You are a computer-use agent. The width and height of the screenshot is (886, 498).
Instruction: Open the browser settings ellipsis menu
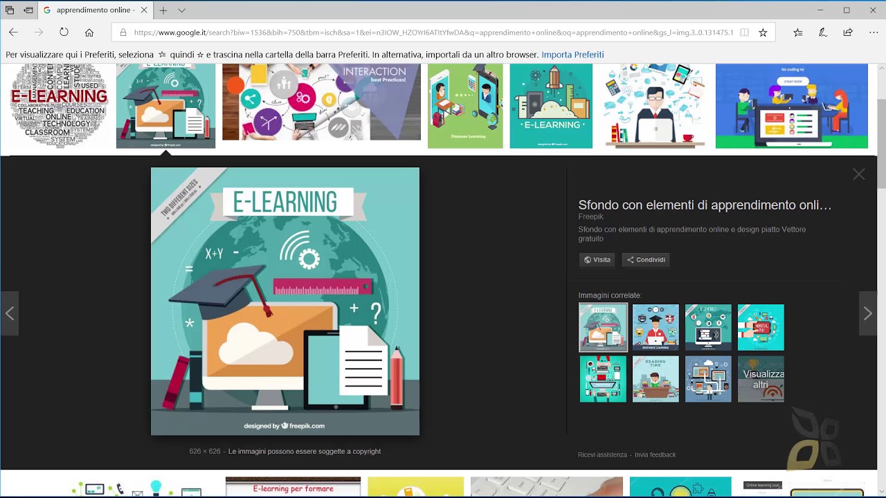tap(873, 33)
